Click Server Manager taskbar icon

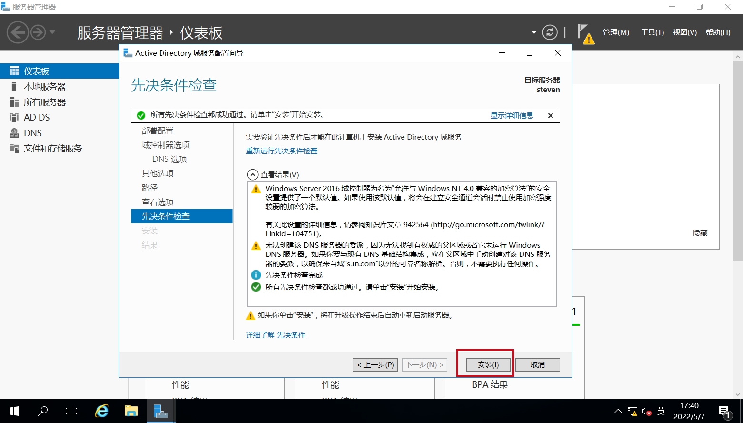tap(161, 411)
